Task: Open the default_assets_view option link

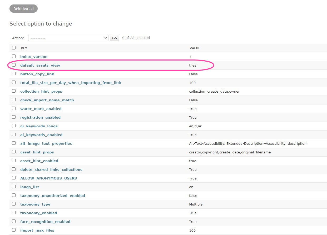Action: (40, 65)
